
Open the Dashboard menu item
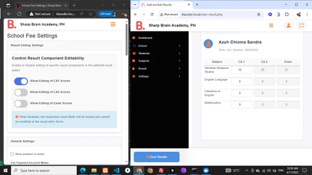point(145,38)
